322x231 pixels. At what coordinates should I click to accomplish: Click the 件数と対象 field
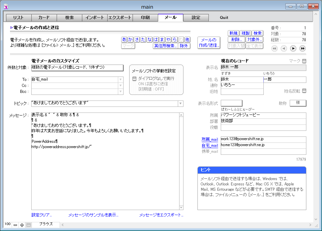click(77, 68)
